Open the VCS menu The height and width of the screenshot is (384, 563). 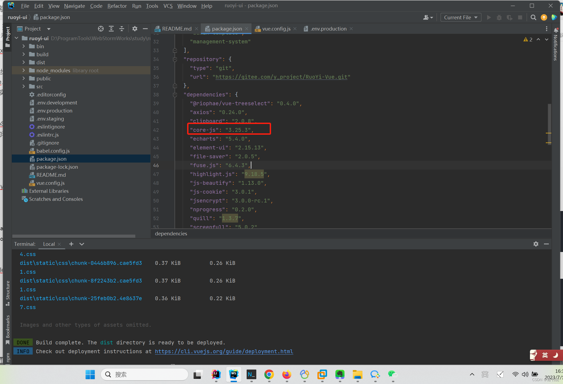pyautogui.click(x=169, y=6)
